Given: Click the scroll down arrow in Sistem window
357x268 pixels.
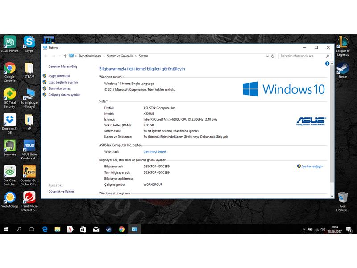Looking at the screenshot, I should [332, 196].
